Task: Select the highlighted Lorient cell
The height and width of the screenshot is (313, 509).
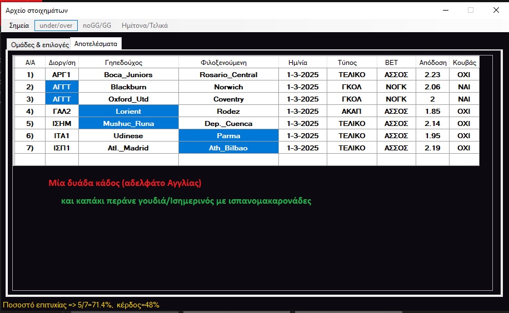Action: point(128,111)
